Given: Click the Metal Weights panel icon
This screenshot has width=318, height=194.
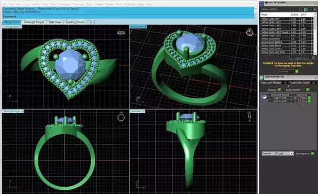Looking at the screenshot, I should 262,3.
